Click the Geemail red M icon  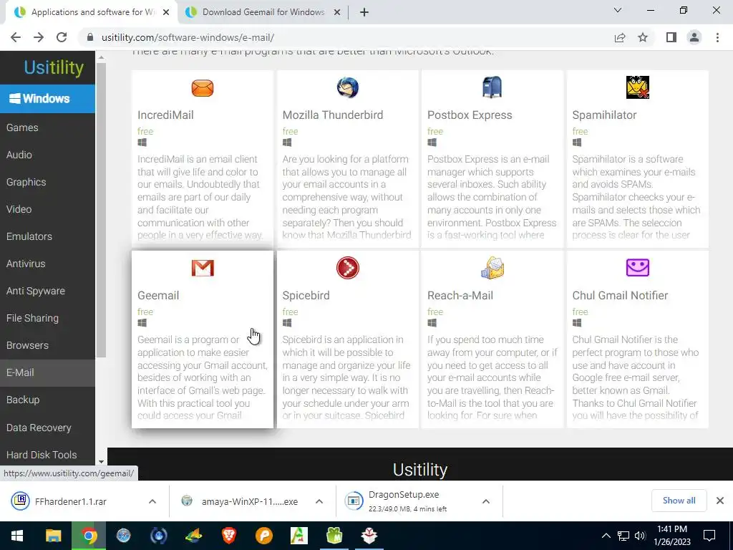click(x=203, y=268)
